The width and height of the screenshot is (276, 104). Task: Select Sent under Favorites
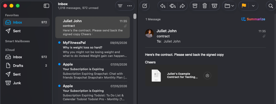[x=26, y=31]
